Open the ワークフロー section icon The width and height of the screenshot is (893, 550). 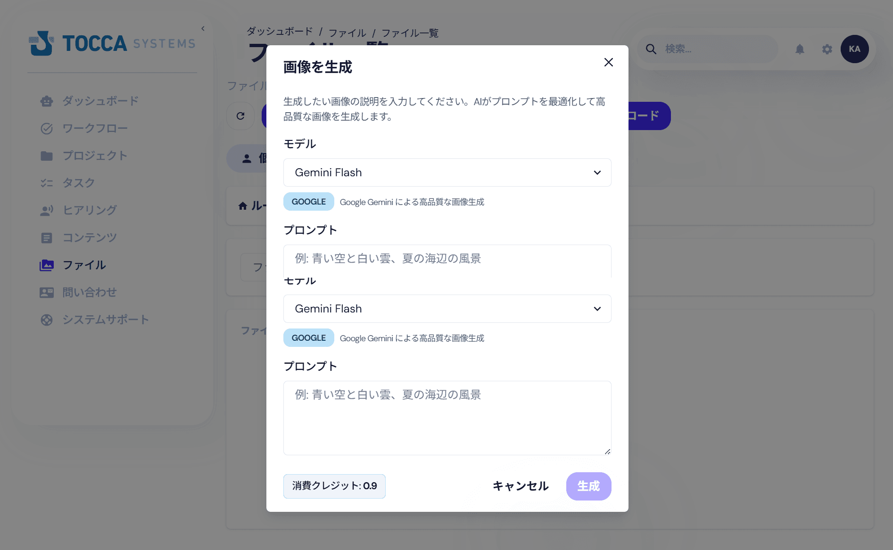(47, 128)
